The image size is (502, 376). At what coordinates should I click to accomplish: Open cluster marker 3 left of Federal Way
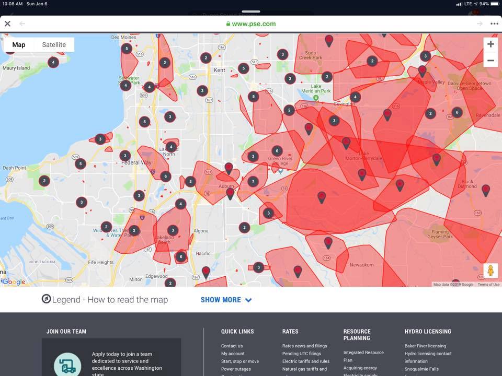[125, 156]
